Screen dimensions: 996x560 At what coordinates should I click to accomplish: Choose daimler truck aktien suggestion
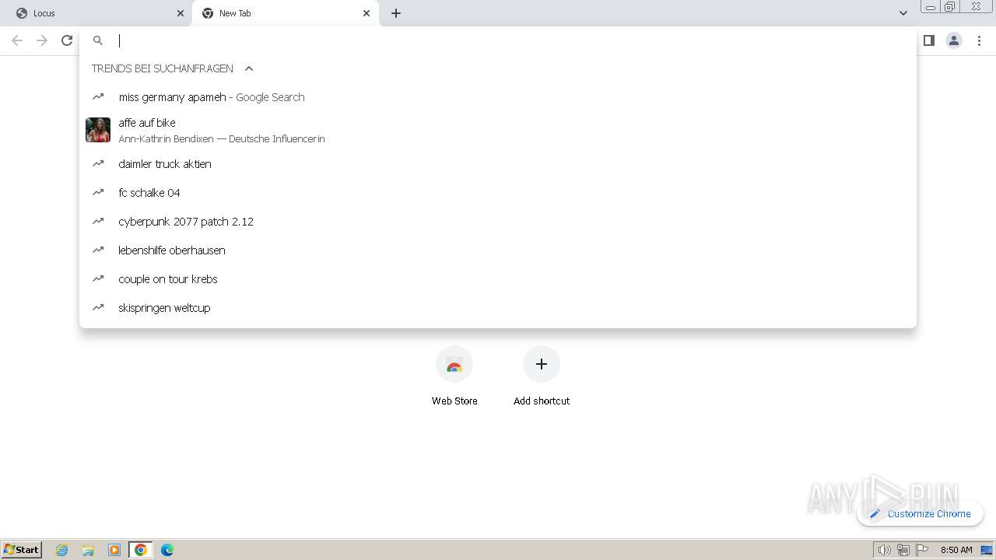click(498, 164)
